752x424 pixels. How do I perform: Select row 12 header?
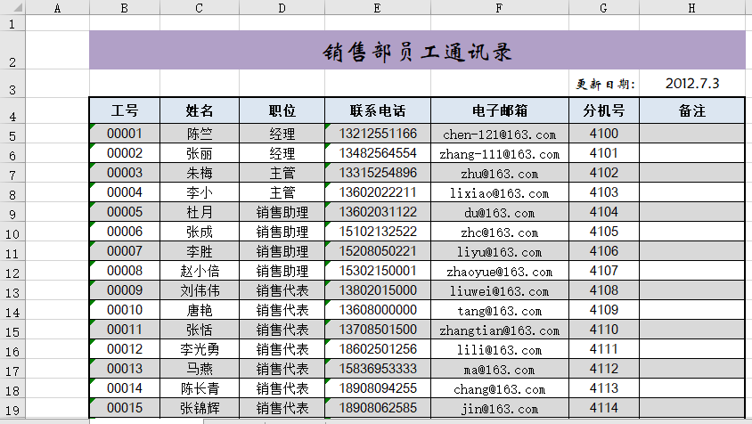pyautogui.click(x=12, y=272)
